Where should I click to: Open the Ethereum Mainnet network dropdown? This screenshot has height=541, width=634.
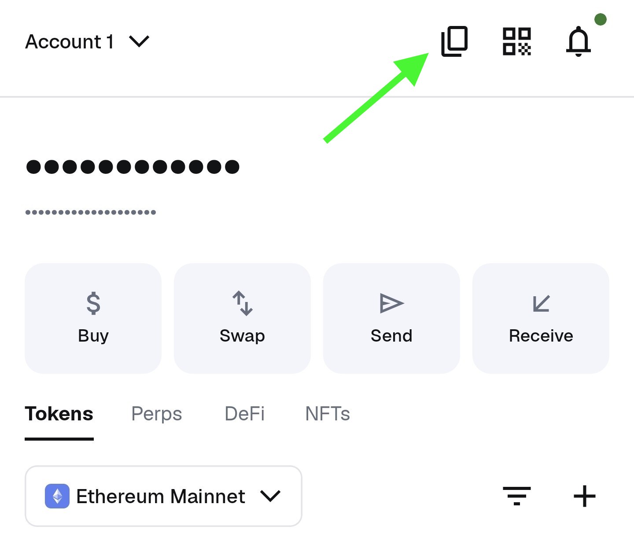pyautogui.click(x=163, y=496)
